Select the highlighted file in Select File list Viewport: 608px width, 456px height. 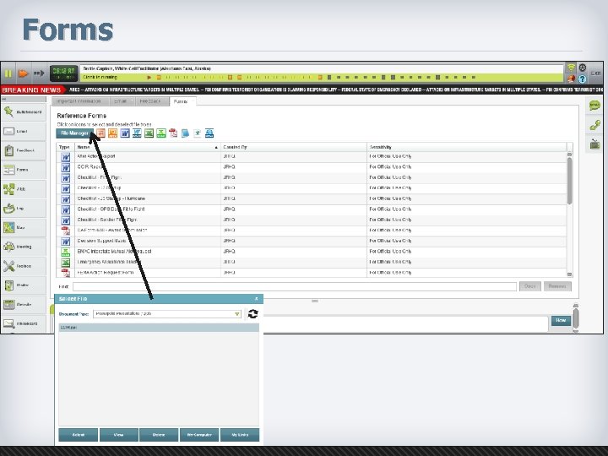(159, 328)
